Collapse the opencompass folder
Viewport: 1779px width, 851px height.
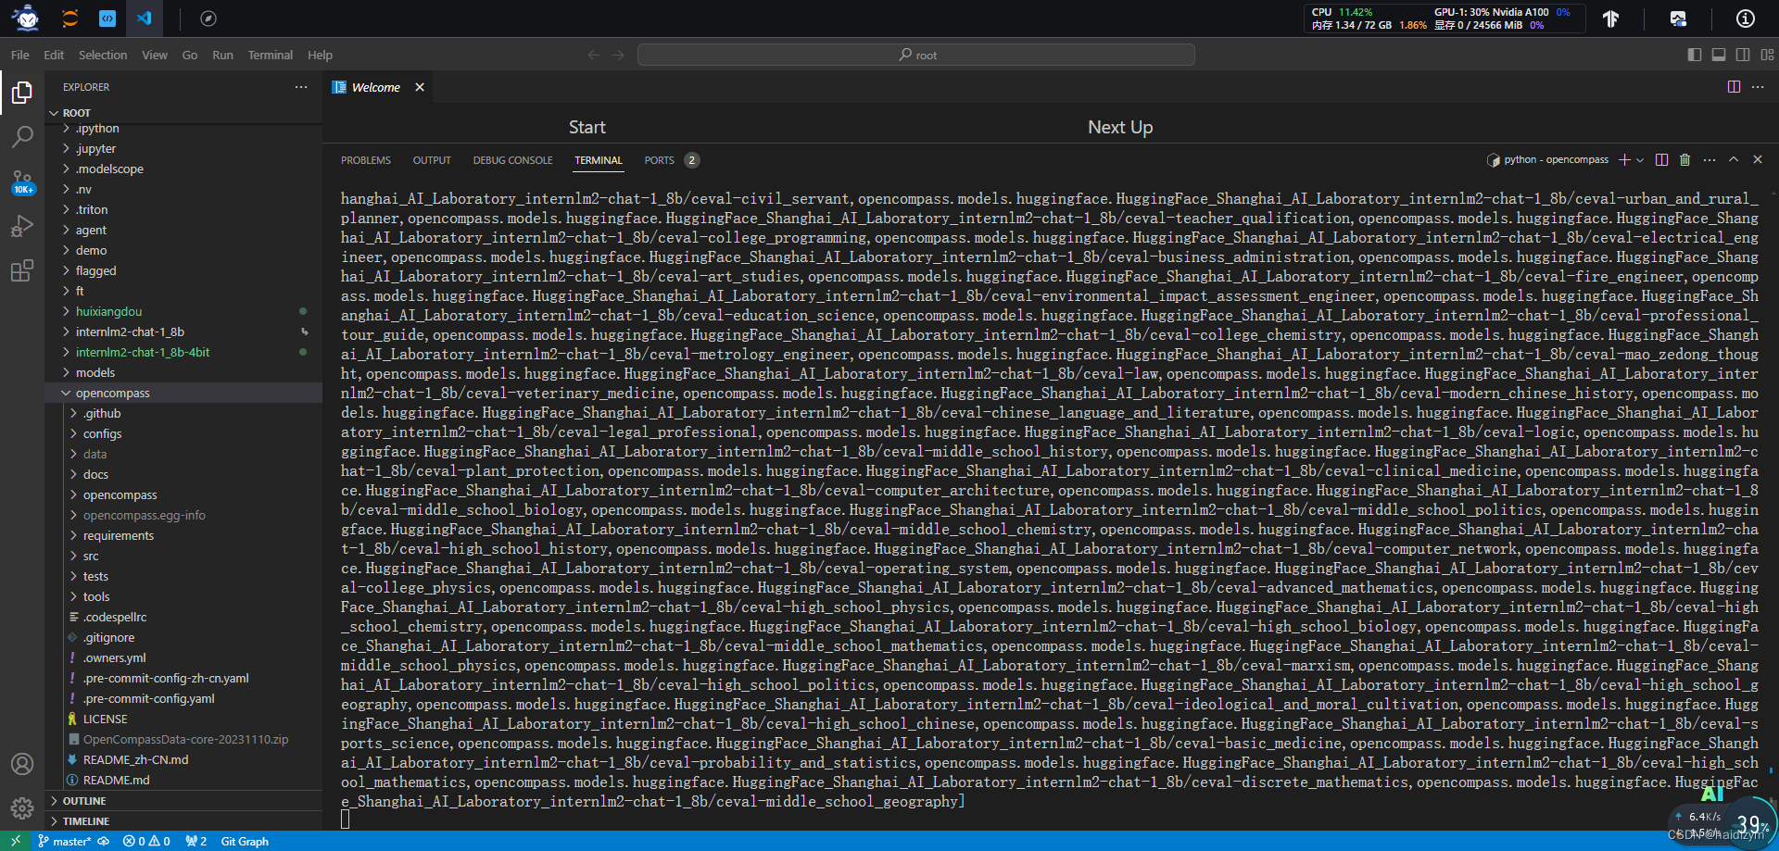coord(183,393)
